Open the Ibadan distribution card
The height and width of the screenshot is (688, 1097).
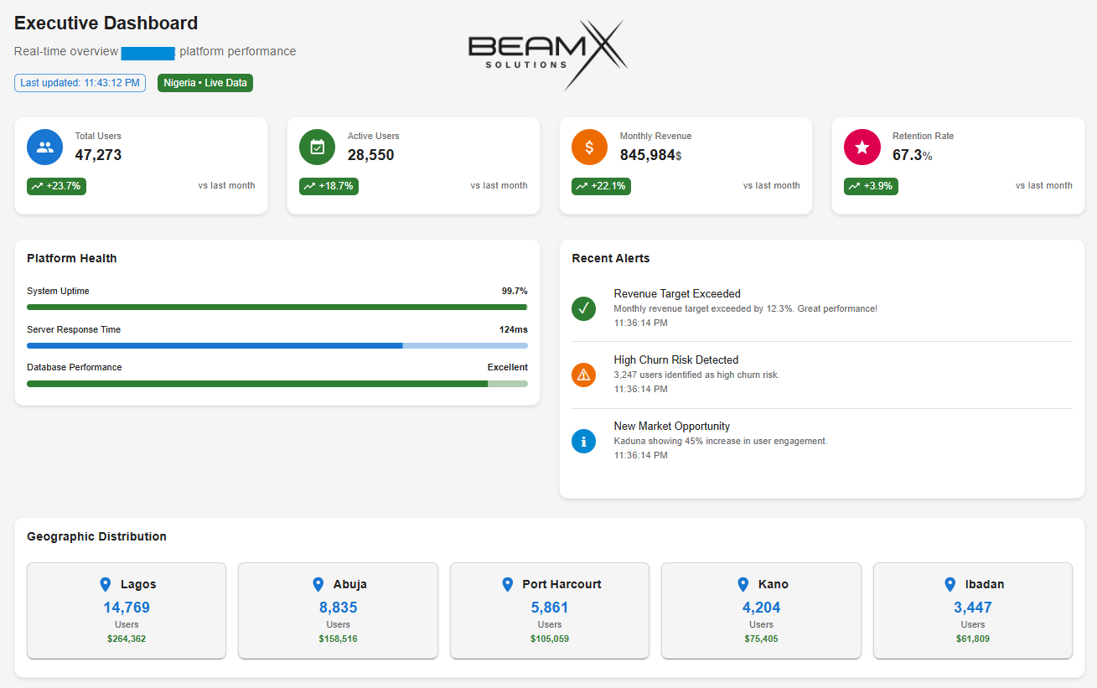[x=973, y=611]
